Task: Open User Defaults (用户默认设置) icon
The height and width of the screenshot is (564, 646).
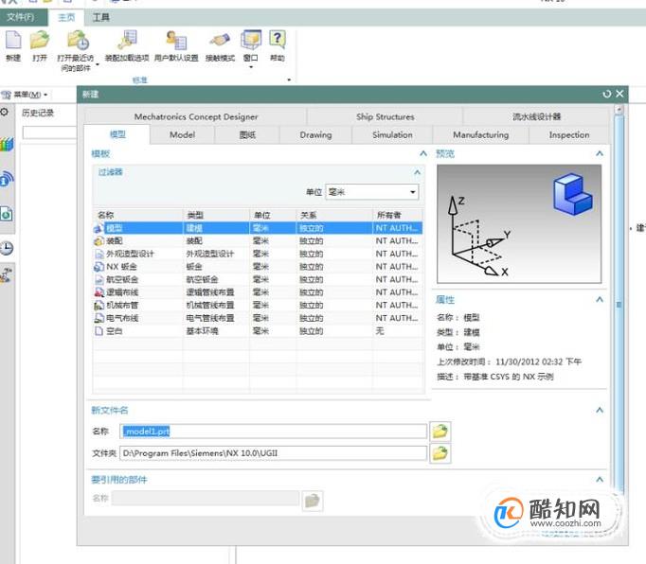Action: point(176,41)
